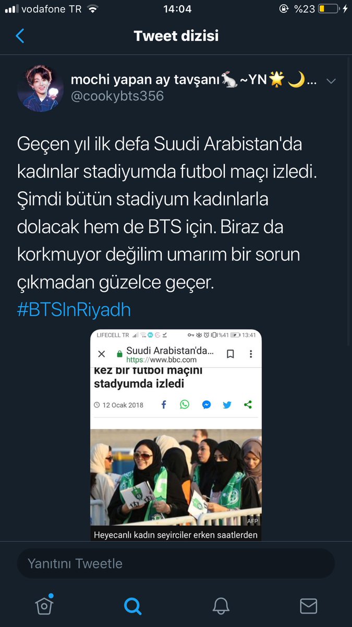The width and height of the screenshot is (352, 627).
Task: Go back using the left arrow
Action: coord(20,36)
